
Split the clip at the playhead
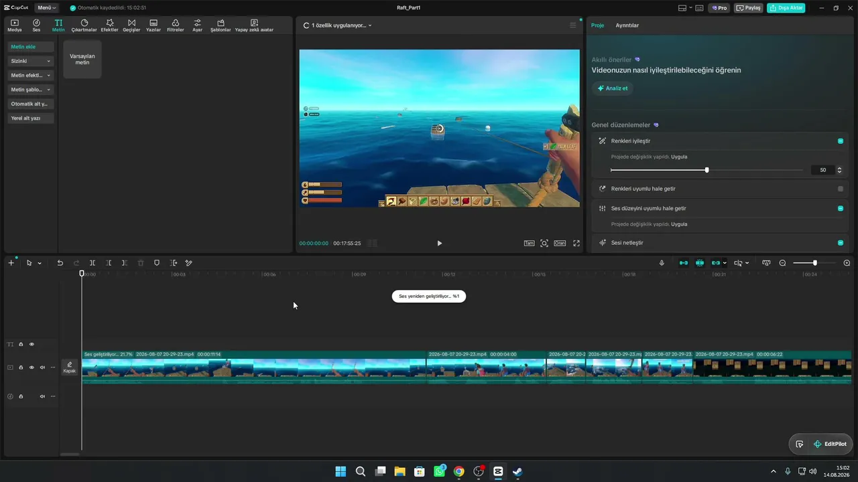coord(93,263)
